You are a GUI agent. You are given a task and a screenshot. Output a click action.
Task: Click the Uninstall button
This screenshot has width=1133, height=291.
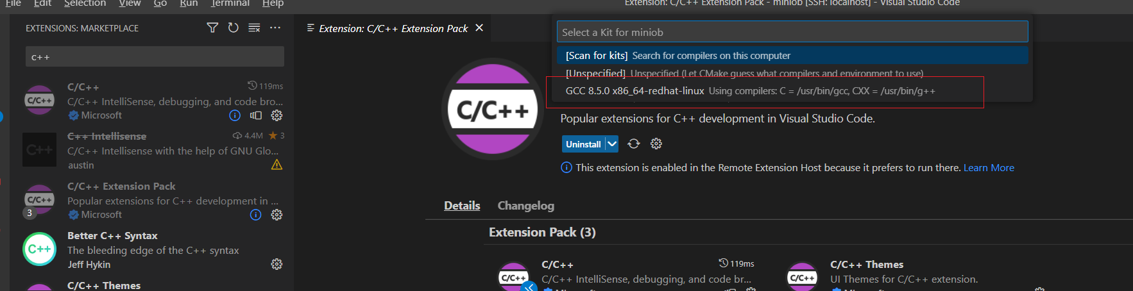583,144
